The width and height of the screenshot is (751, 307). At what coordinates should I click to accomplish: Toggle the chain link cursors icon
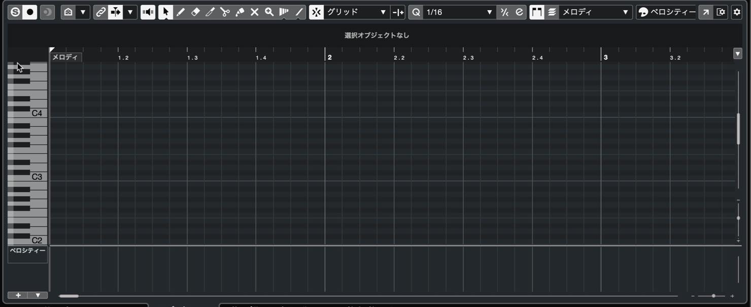tap(100, 12)
